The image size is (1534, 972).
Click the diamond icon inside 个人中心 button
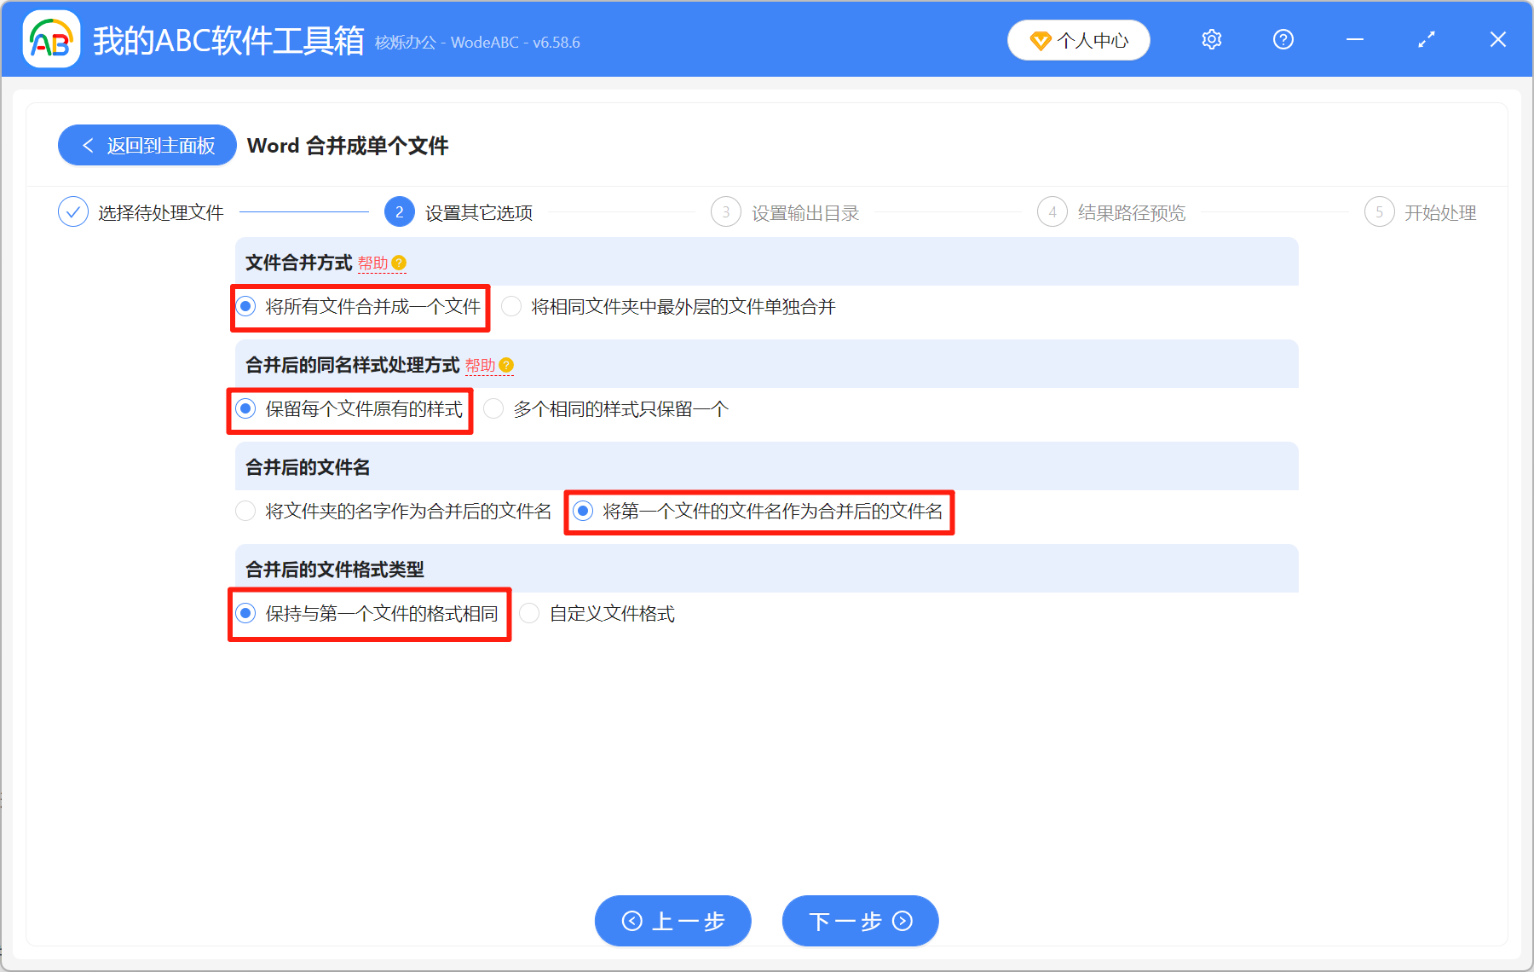[1040, 40]
